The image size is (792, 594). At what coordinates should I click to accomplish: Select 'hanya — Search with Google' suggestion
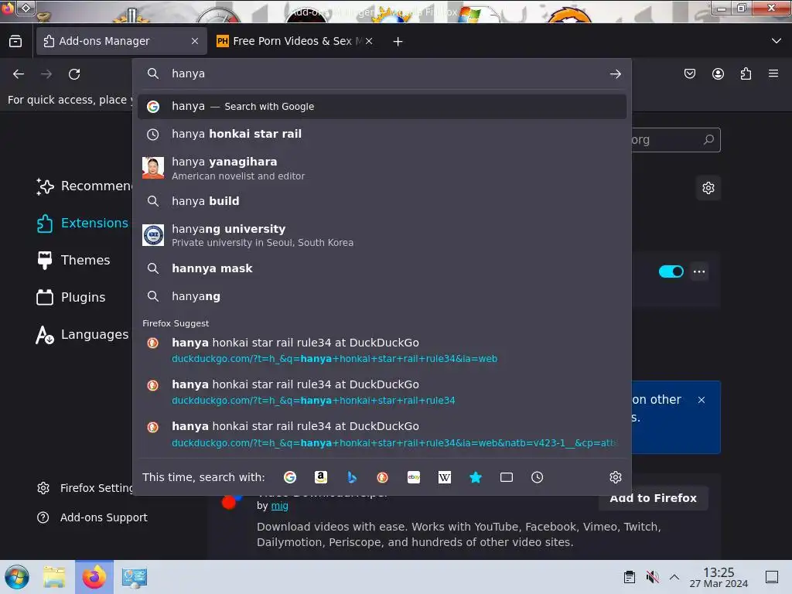pos(382,107)
